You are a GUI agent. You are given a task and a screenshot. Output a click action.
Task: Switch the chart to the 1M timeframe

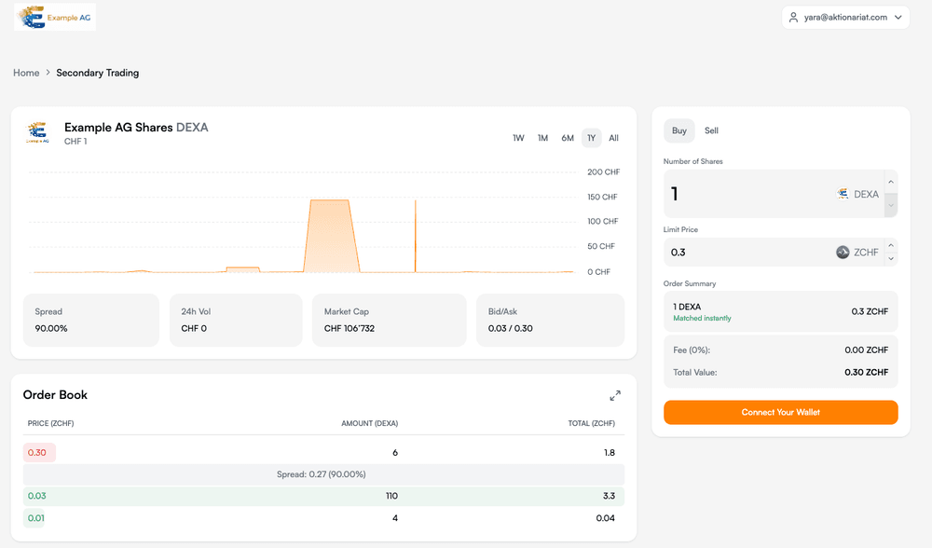point(542,137)
